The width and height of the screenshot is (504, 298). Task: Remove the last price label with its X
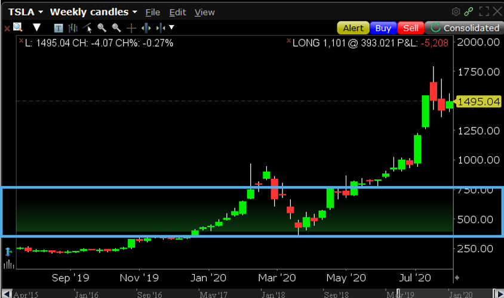[22, 42]
